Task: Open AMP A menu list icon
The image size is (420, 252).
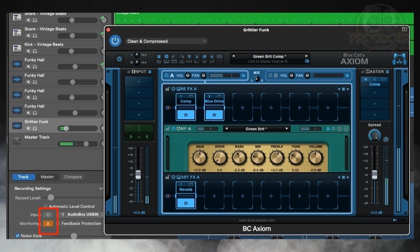Action: coord(328,129)
